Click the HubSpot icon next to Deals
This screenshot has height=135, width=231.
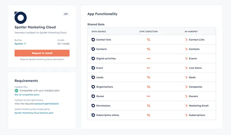coord(186,77)
